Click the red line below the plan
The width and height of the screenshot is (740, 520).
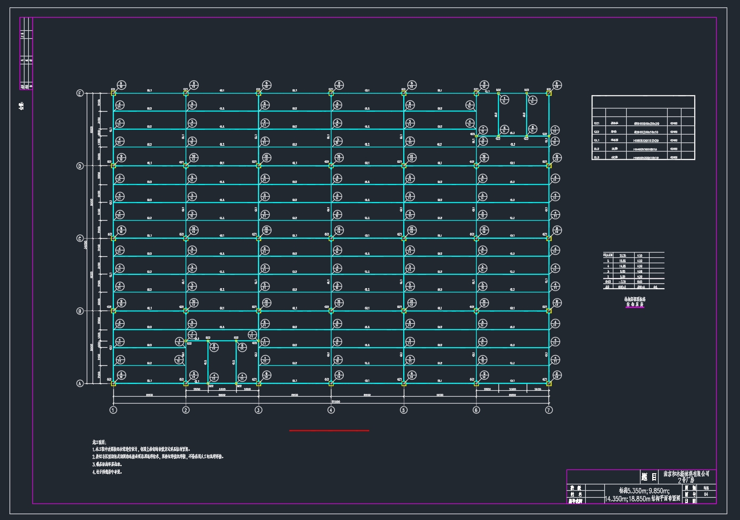(x=329, y=431)
